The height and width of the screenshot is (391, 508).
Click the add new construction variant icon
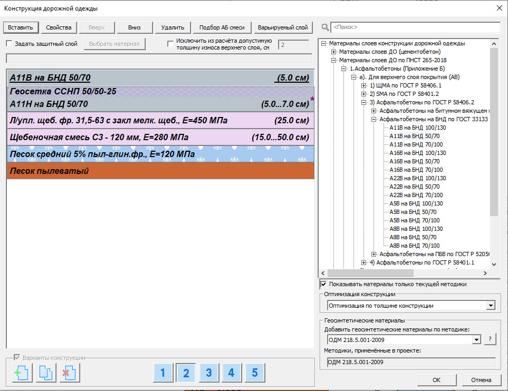coord(22,373)
